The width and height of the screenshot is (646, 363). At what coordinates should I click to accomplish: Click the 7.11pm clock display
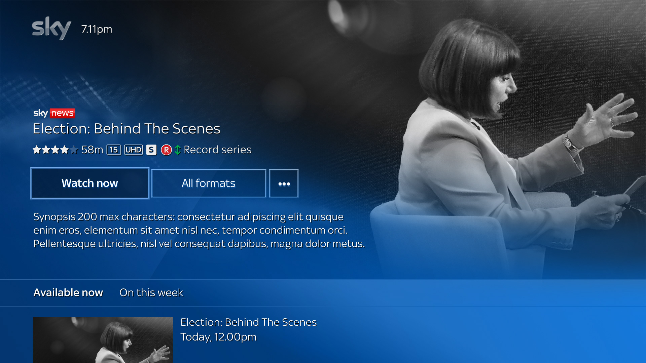point(97,29)
